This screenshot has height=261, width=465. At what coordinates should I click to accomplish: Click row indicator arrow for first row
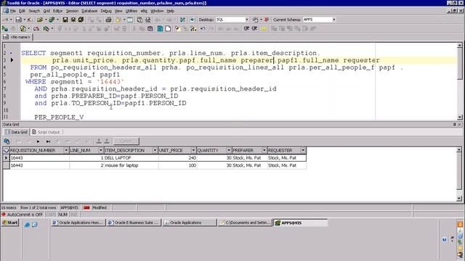[x=6, y=158]
